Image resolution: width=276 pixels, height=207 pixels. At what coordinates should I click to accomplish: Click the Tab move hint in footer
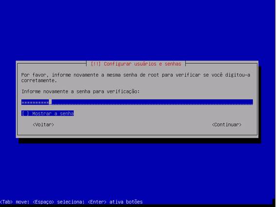point(15,202)
